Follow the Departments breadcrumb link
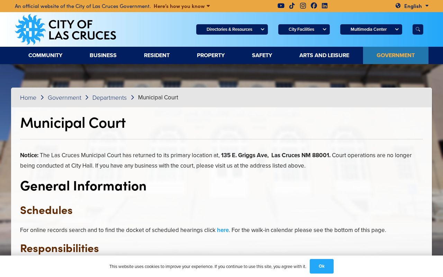This screenshot has height=277, width=443. (109, 98)
